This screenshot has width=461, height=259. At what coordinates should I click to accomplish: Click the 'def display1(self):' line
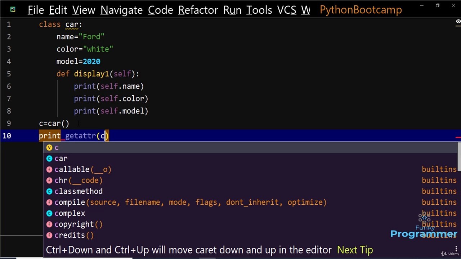pyautogui.click(x=98, y=74)
